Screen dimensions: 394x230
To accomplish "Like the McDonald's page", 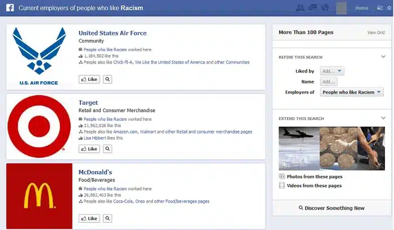I will click(89, 218).
